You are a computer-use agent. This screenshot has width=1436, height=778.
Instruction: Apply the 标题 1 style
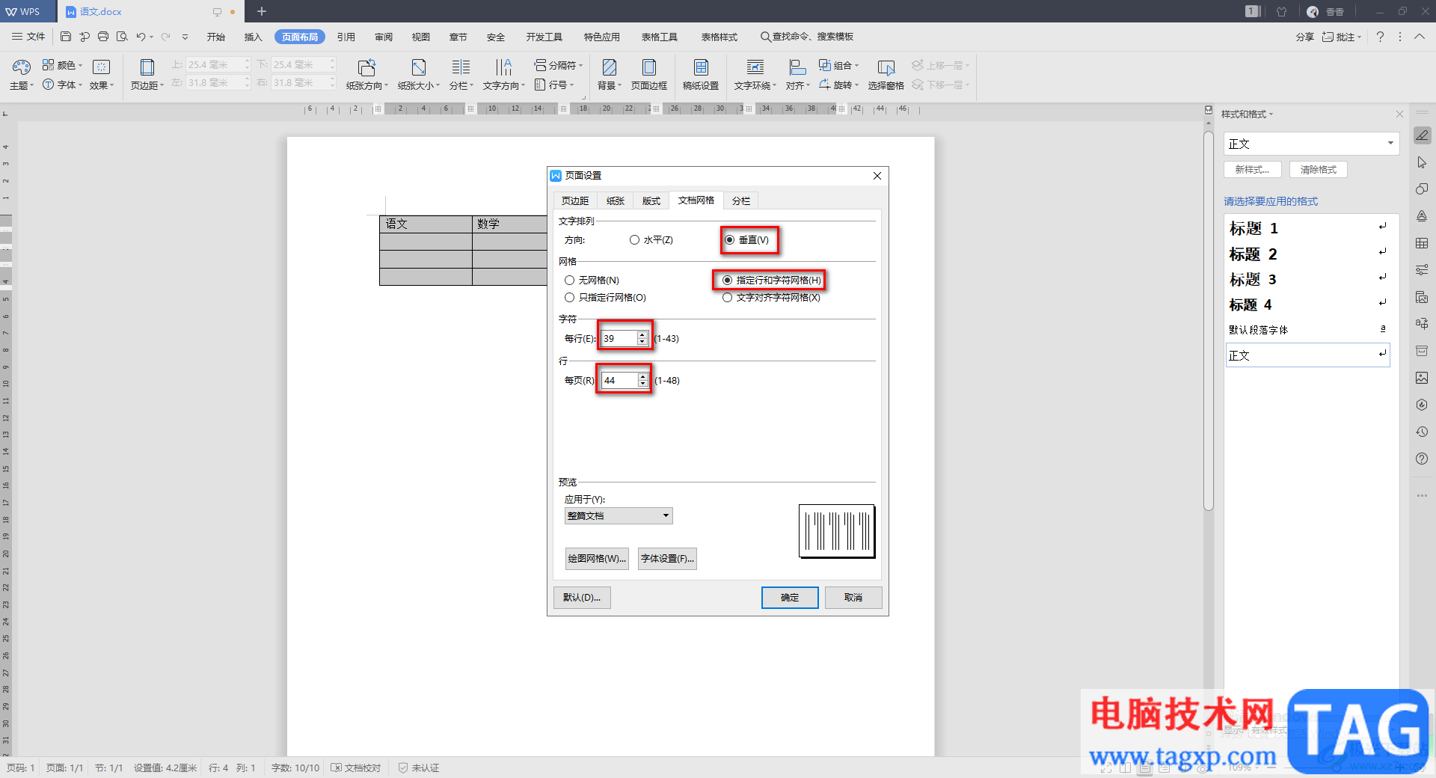(1307, 228)
